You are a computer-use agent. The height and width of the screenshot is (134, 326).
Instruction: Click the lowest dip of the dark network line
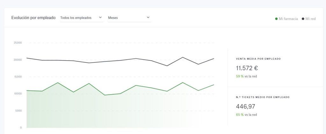167,66
